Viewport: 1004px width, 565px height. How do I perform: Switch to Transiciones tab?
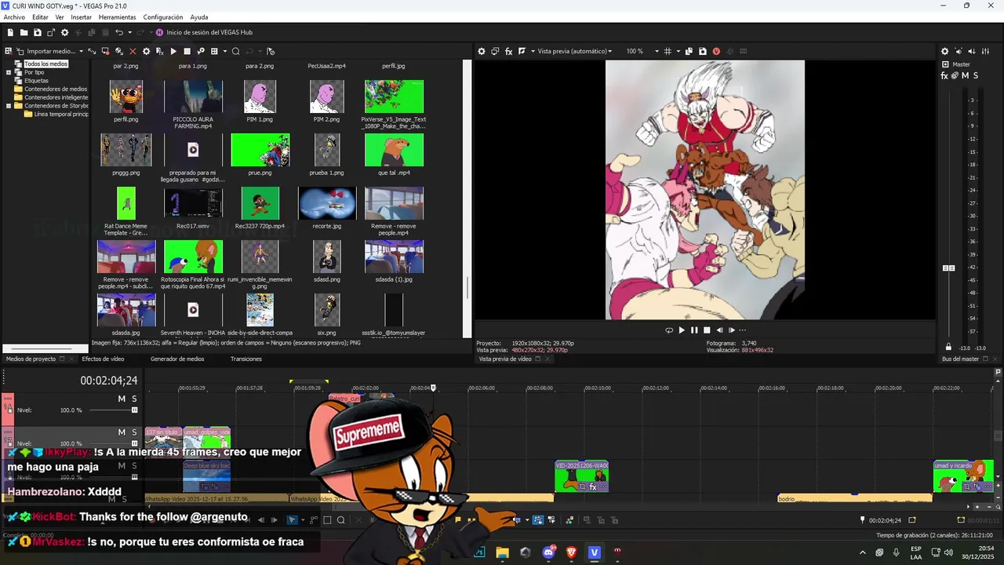pyautogui.click(x=246, y=359)
